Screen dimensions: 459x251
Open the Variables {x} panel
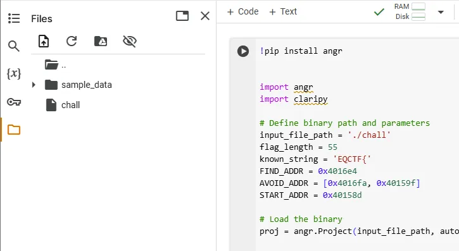[x=14, y=73]
